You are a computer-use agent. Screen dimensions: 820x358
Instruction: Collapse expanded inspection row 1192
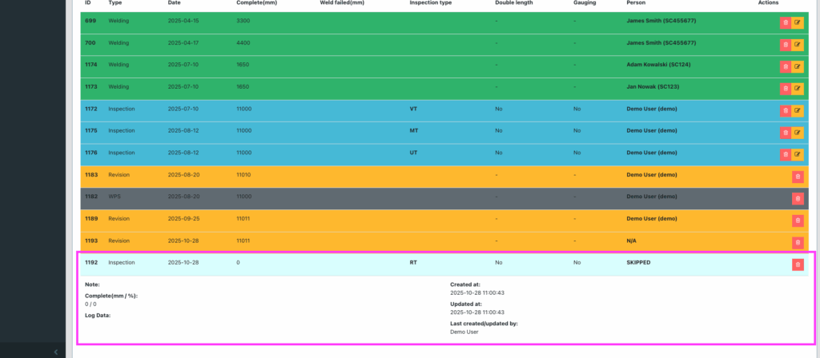[320, 262]
